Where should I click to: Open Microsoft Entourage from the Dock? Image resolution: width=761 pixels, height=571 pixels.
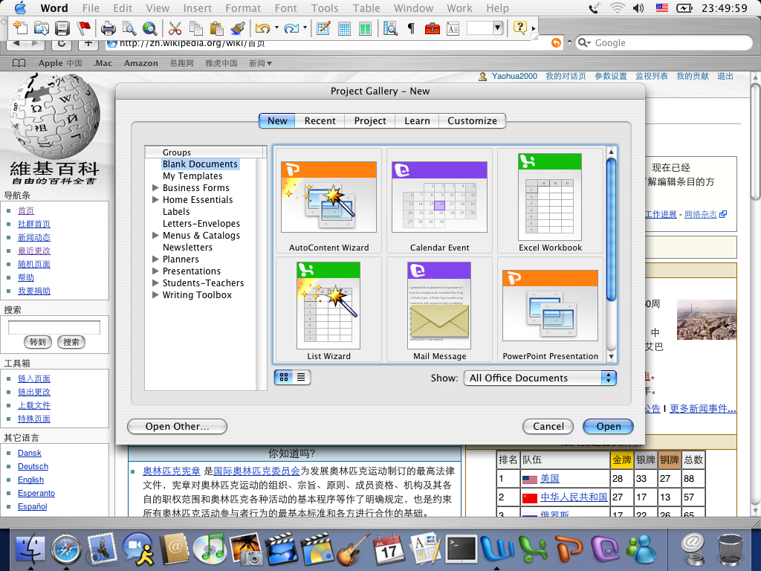coord(604,549)
